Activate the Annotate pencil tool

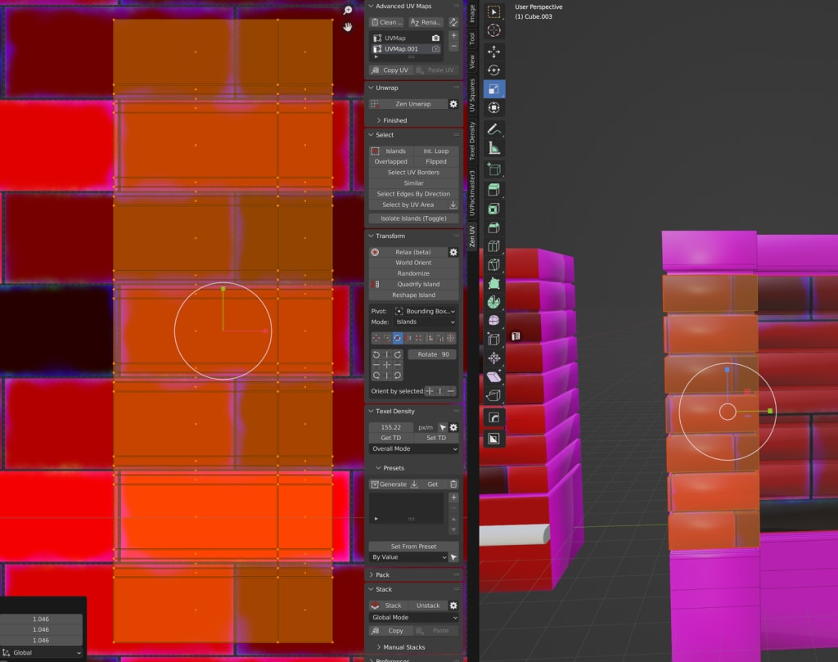coord(494,128)
